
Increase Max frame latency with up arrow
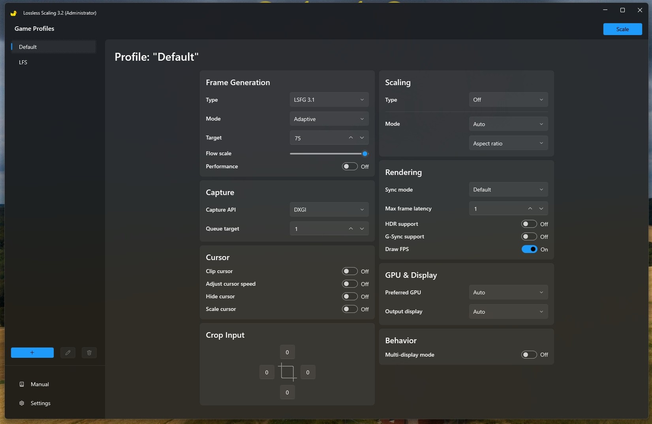530,208
